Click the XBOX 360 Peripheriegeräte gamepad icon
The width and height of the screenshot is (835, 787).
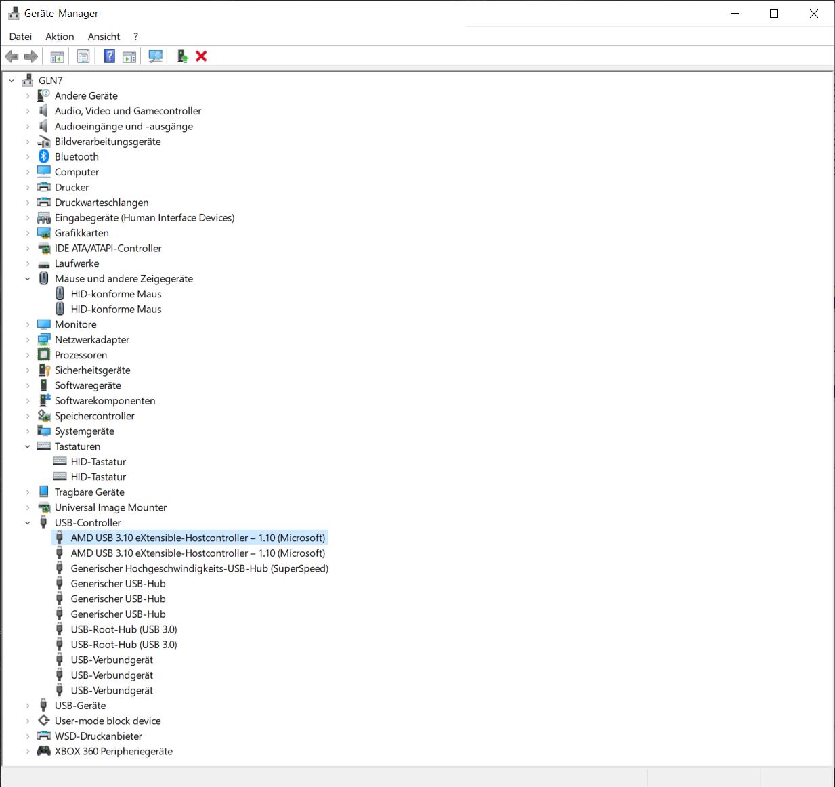click(44, 751)
